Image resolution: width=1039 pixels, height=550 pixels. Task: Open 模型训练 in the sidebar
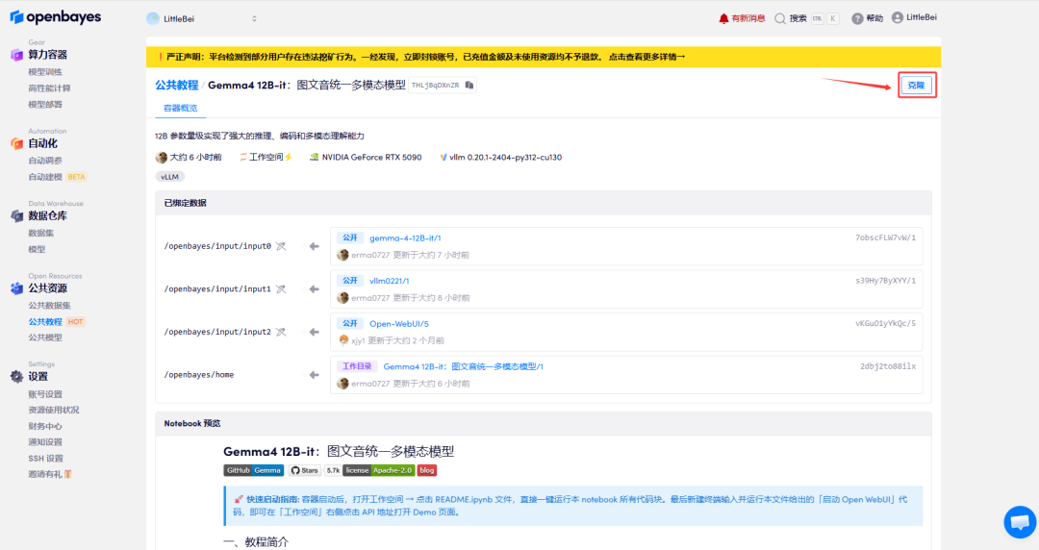tap(45, 71)
